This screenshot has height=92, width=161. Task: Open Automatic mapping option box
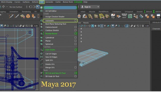[x=75, y=21]
